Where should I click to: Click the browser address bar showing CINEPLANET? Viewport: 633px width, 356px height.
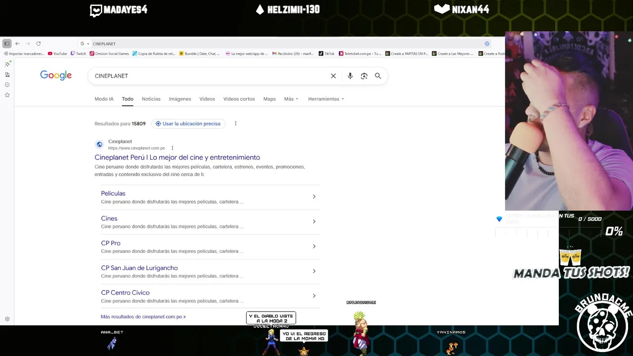[284, 44]
